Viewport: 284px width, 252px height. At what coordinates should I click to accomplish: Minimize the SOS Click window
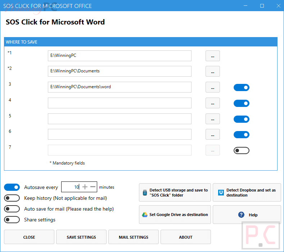click(245, 6)
